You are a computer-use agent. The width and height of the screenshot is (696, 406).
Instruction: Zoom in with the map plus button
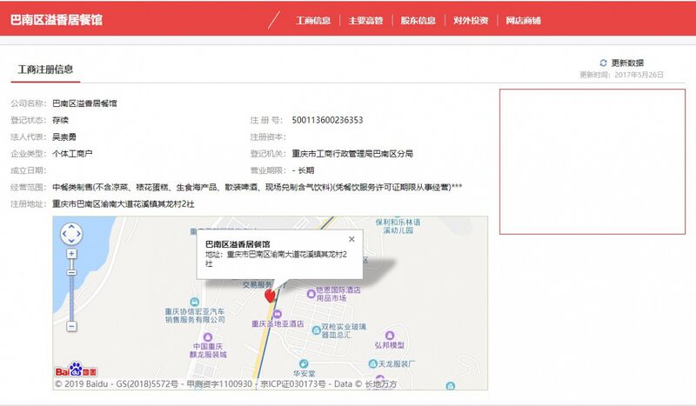point(71,254)
